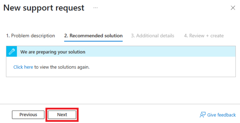Open the Review + create tab

(204, 36)
